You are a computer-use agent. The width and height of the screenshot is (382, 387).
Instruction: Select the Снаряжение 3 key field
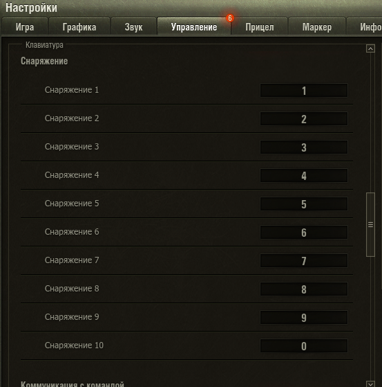(x=304, y=147)
